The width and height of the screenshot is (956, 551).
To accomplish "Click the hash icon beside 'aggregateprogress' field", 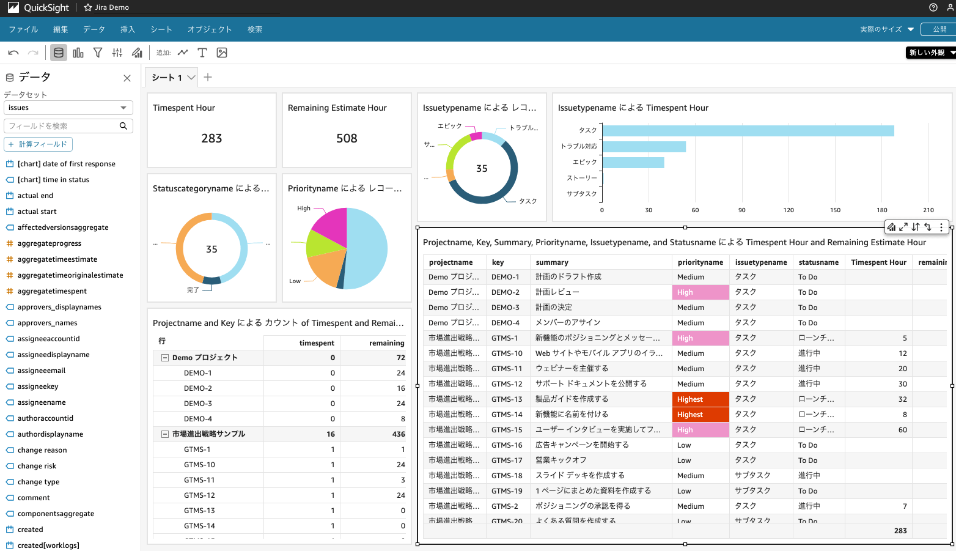I will [x=10, y=243].
